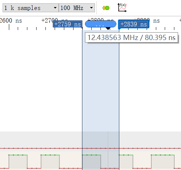The image size is (181, 170).
Task: Click the waveform pulse inside selection
Action: (92, 161)
